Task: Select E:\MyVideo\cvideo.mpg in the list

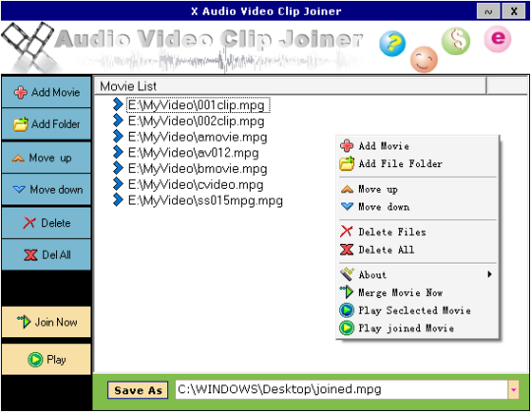Action: click(x=196, y=185)
